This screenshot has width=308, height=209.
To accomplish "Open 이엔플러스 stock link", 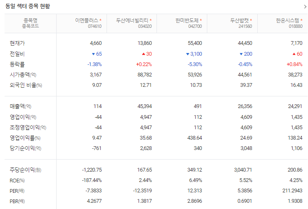I will [x=87, y=20].
